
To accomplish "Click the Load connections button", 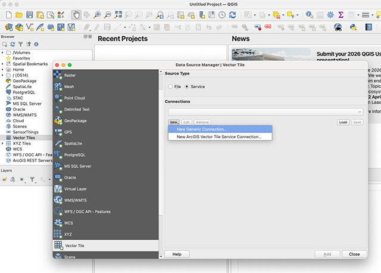I will (343, 122).
